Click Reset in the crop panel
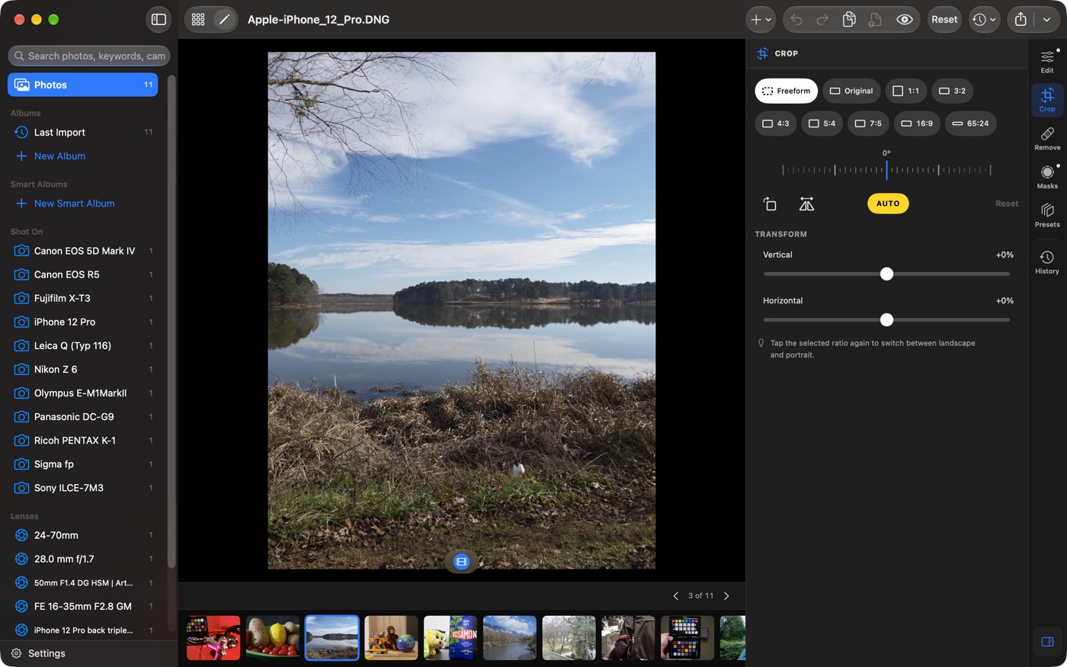Screen dimensions: 1067x667 [x=1006, y=204]
